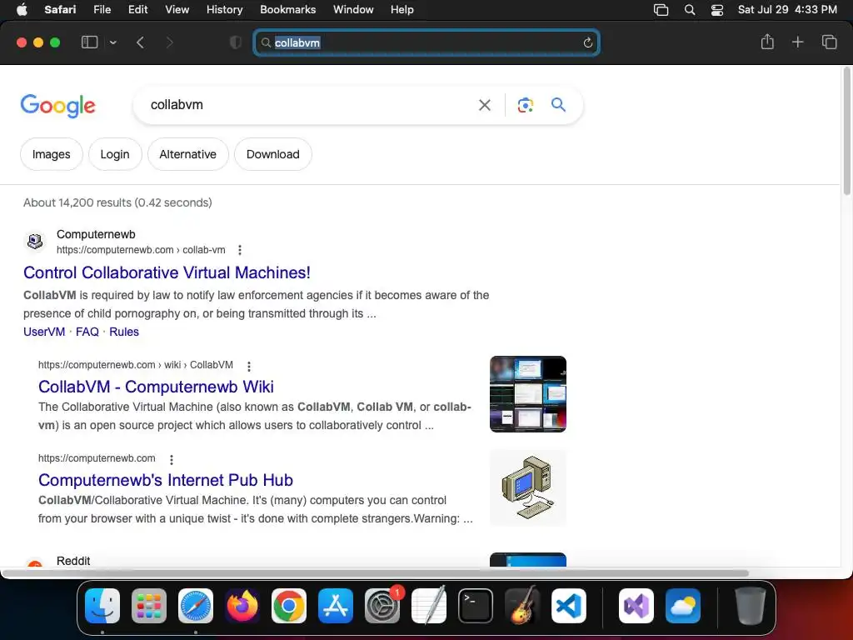Open the Window menu

point(353,10)
